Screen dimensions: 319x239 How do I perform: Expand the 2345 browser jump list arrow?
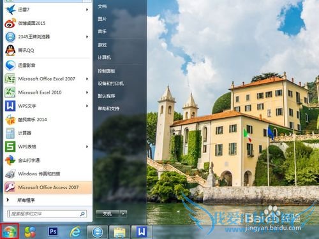coord(87,37)
